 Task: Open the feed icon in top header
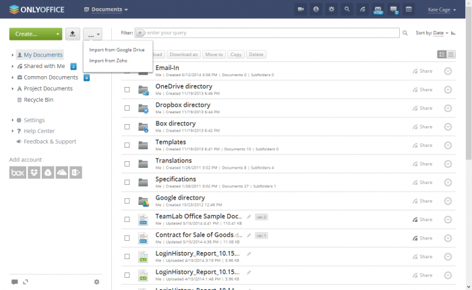point(363,9)
